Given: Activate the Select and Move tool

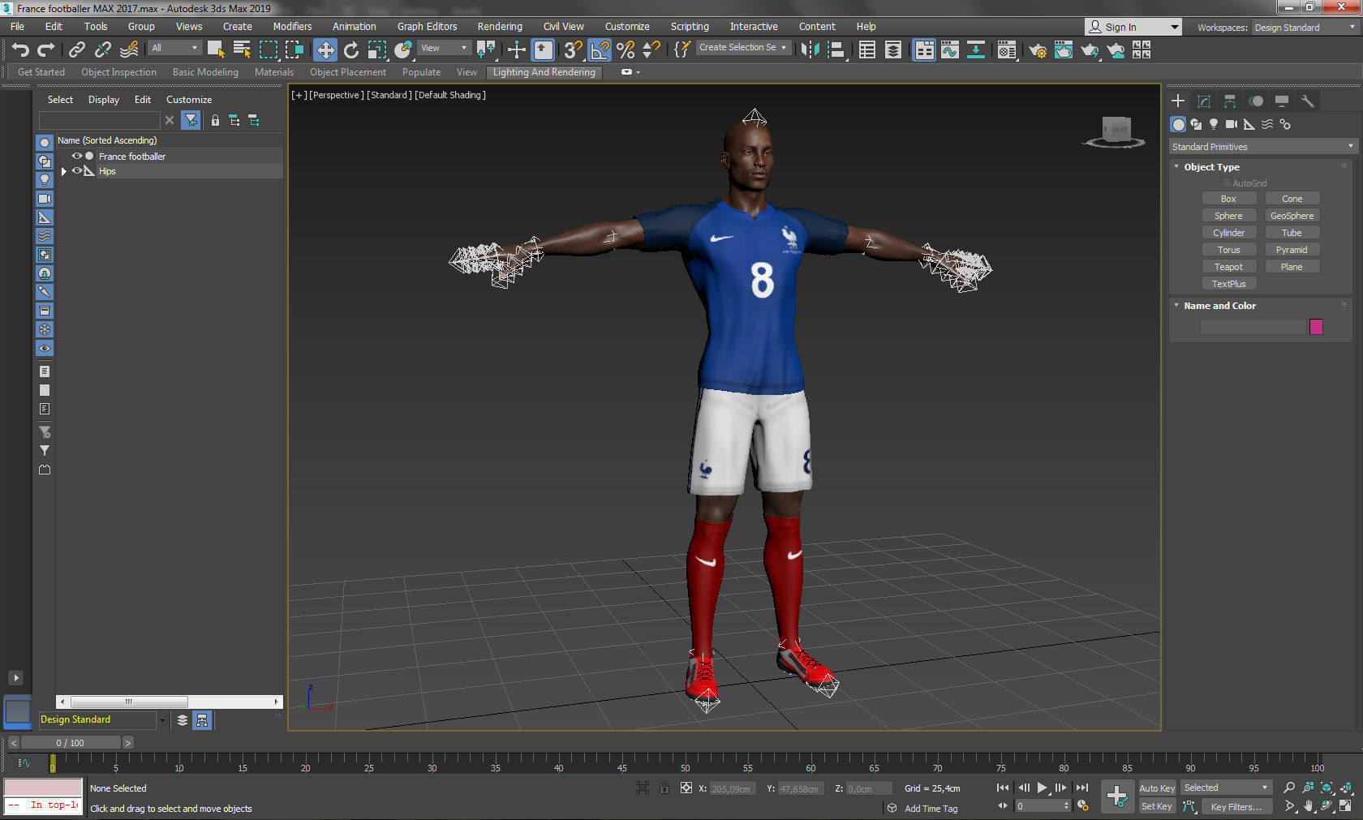Looking at the screenshot, I should pos(325,50).
